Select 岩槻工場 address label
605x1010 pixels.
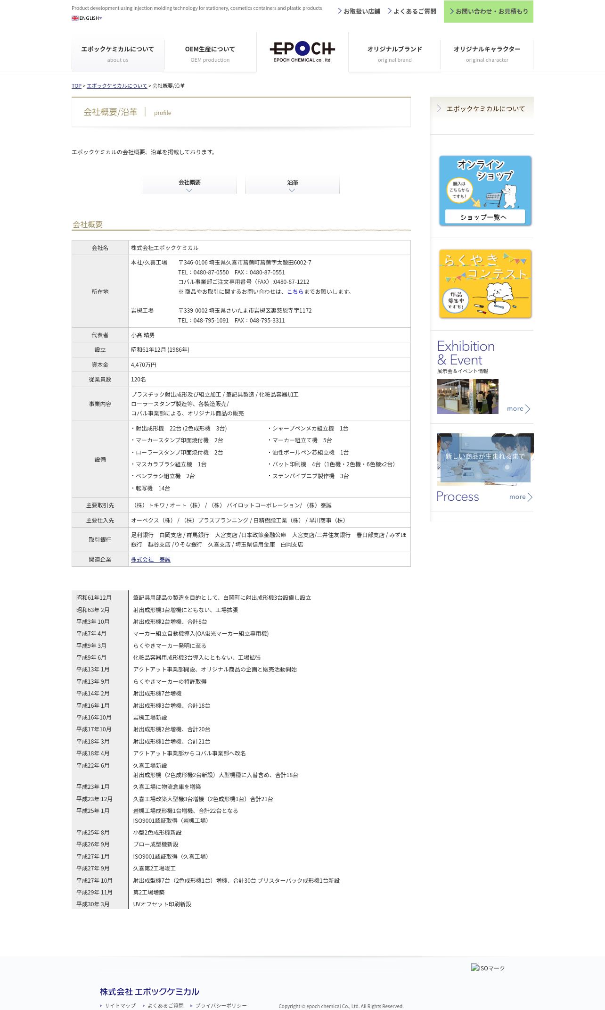click(142, 311)
